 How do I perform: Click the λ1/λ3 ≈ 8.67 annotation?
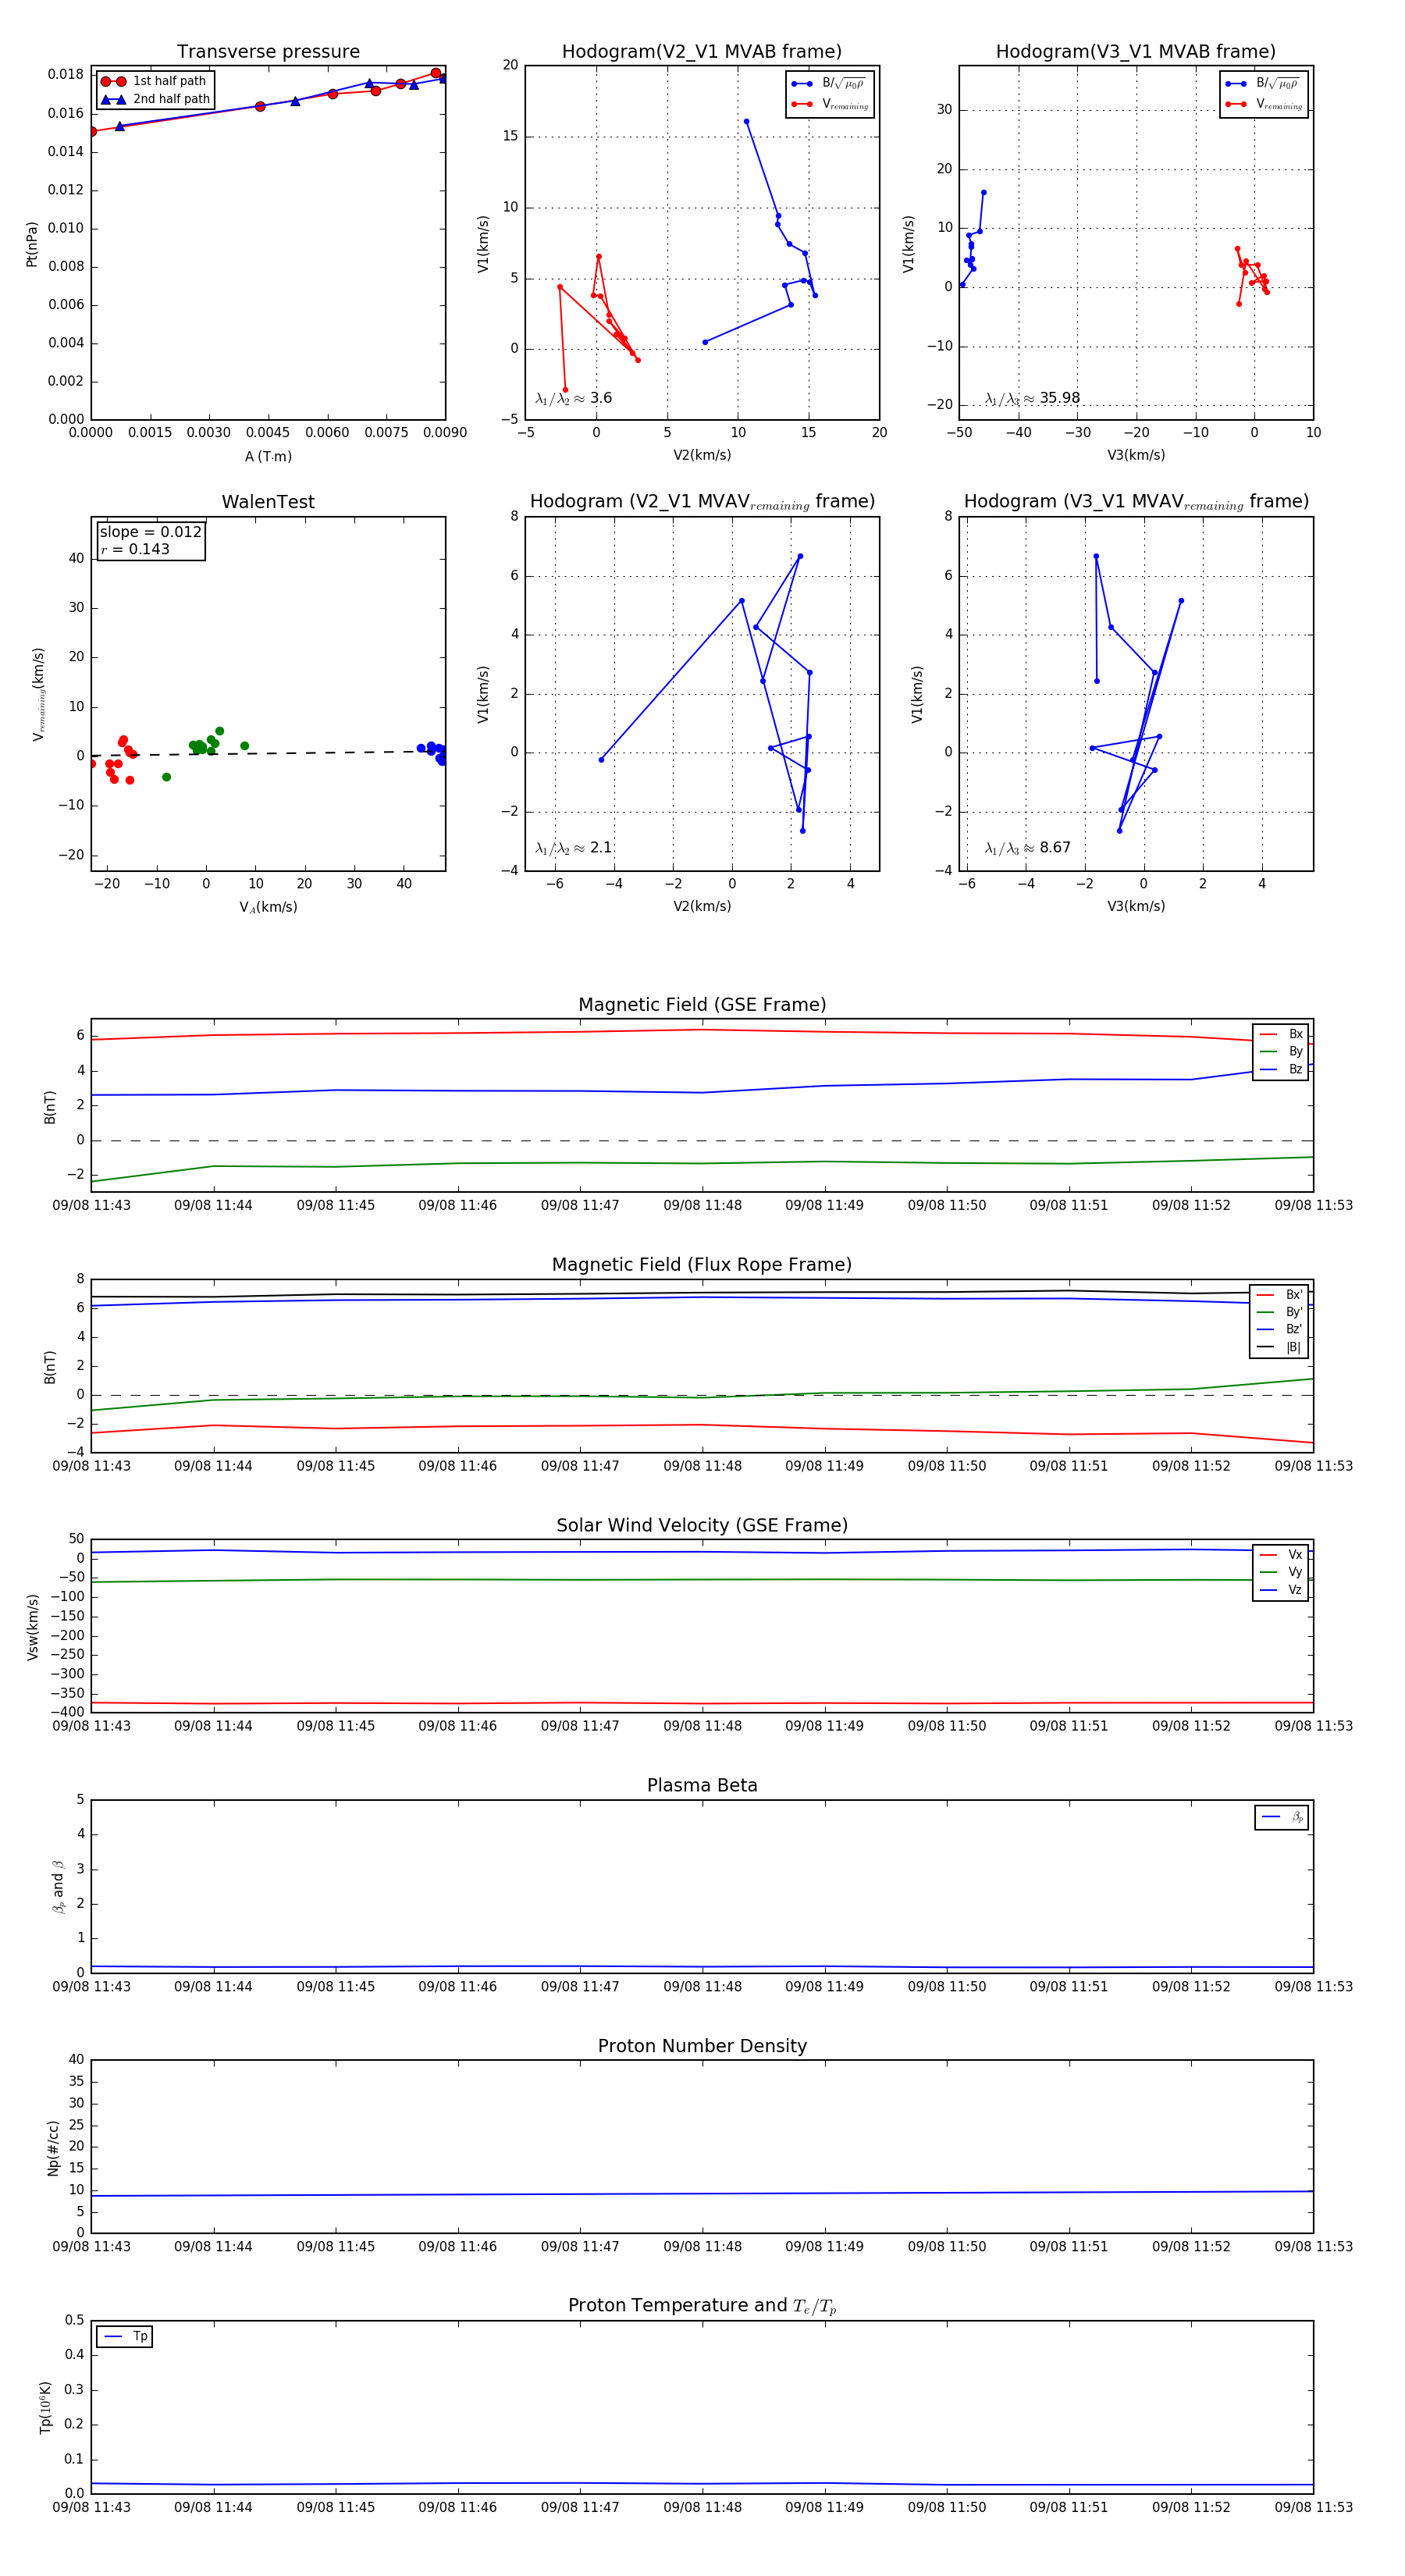tap(1028, 848)
